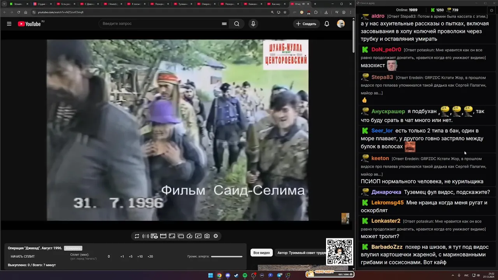Open the Windows Start menu
Screen dimensions: 498x280
pos(210,275)
